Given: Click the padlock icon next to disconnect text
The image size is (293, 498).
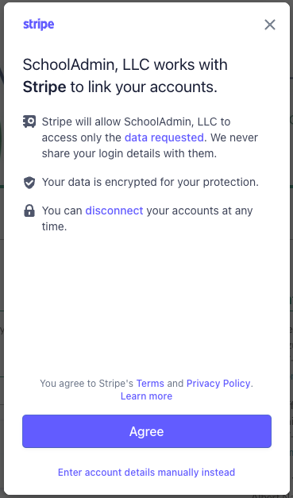Looking at the screenshot, I should [29, 210].
